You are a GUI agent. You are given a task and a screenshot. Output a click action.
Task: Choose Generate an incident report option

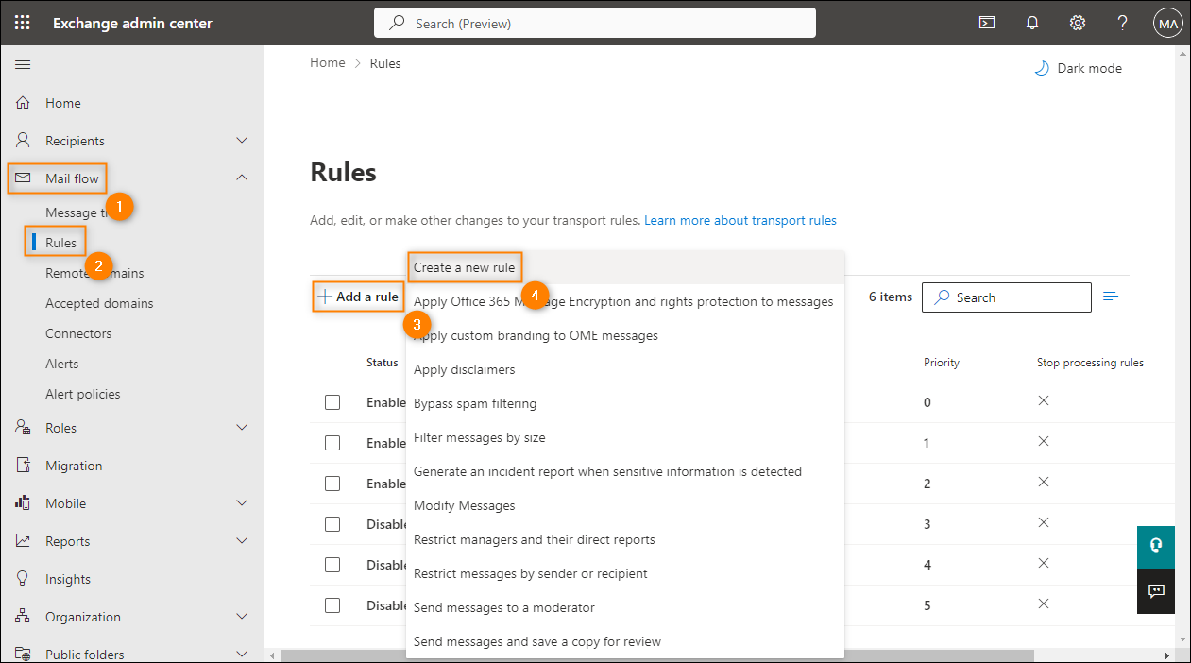pyautogui.click(x=624, y=471)
